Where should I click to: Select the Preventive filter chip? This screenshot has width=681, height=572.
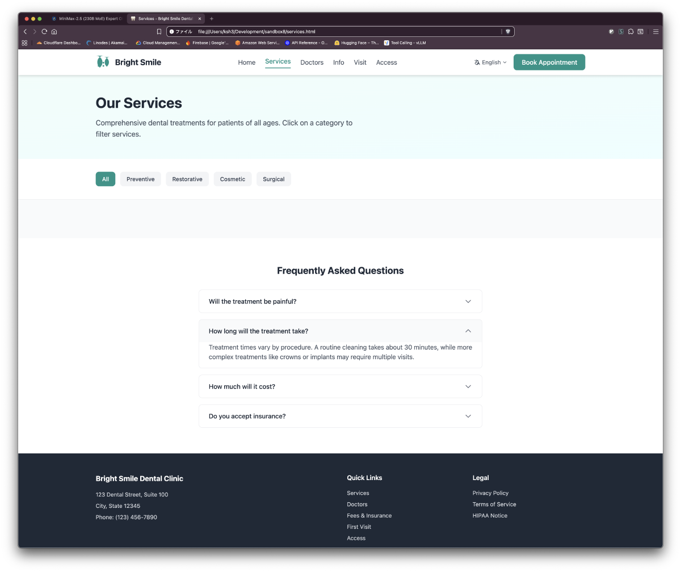tap(140, 179)
